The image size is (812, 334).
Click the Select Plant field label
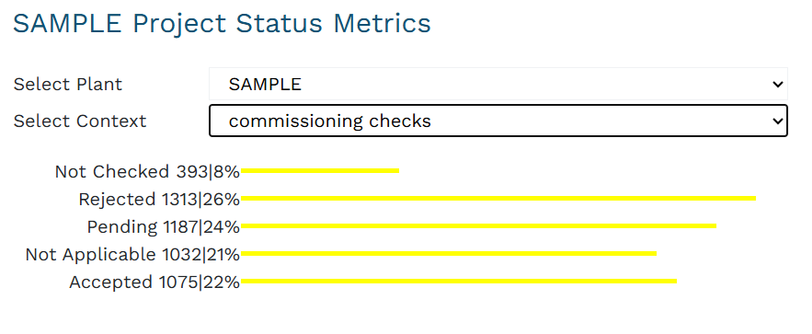point(68,85)
